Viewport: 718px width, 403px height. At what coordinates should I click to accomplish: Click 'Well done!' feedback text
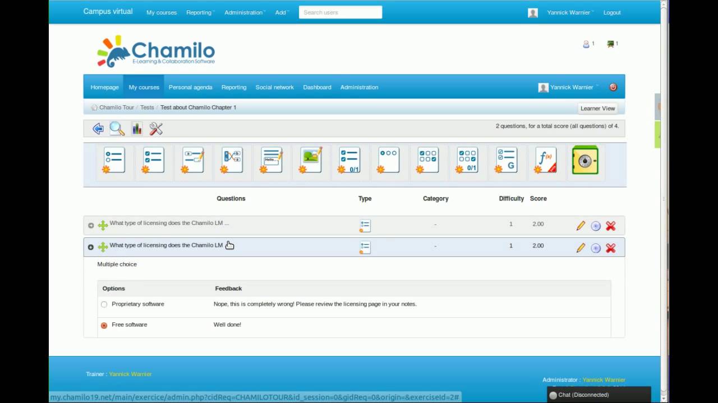[x=227, y=325]
